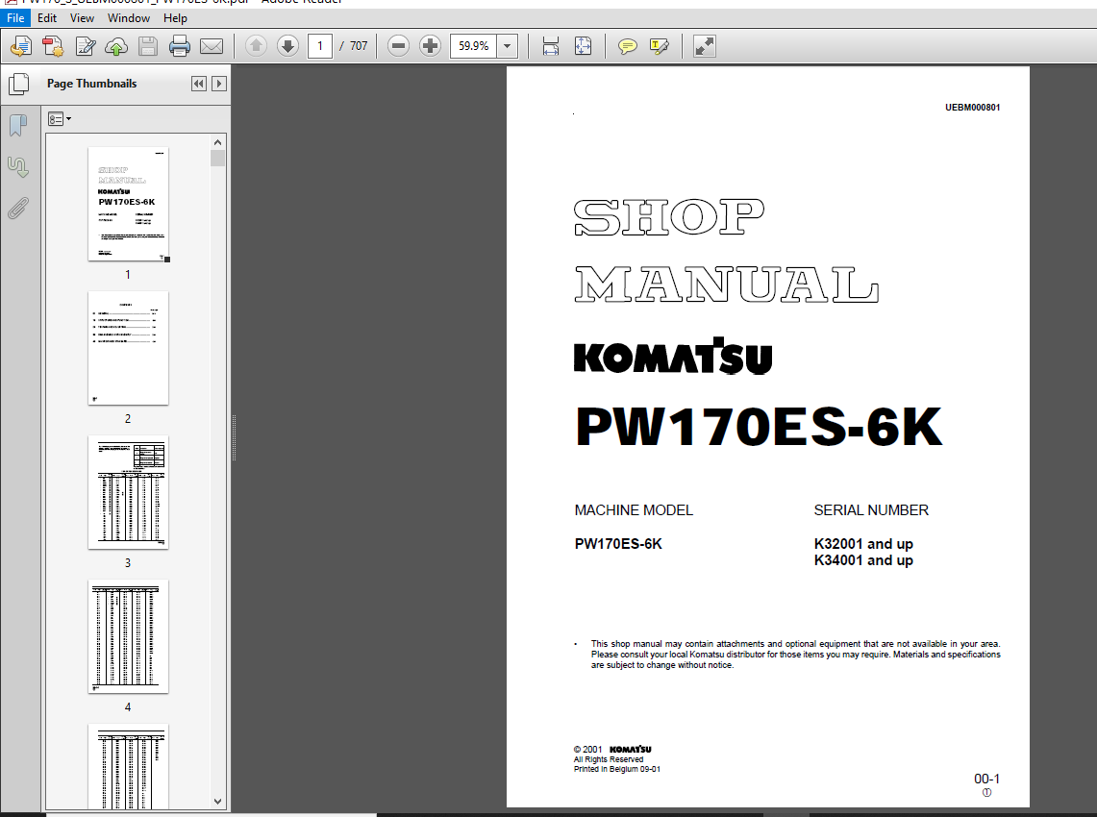Click the page label 00-1
The width and height of the screenshot is (1097, 817).
pos(986,779)
